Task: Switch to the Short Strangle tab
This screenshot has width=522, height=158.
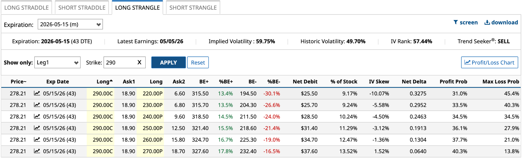Action: [193, 8]
